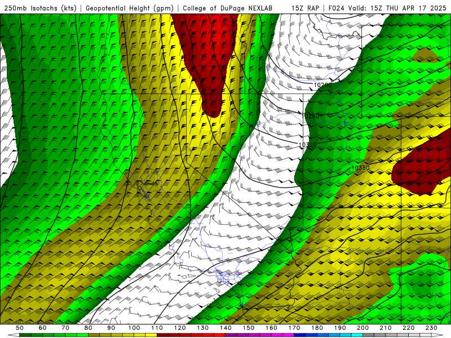Select the lightest gray 225–230 kt legend swatch
The width and height of the screenshot is (451, 338).
point(426,335)
